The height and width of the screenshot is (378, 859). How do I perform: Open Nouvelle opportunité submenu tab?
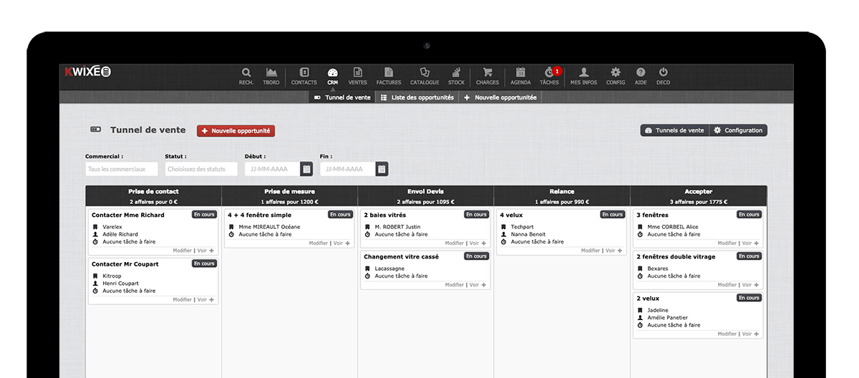pyautogui.click(x=500, y=97)
